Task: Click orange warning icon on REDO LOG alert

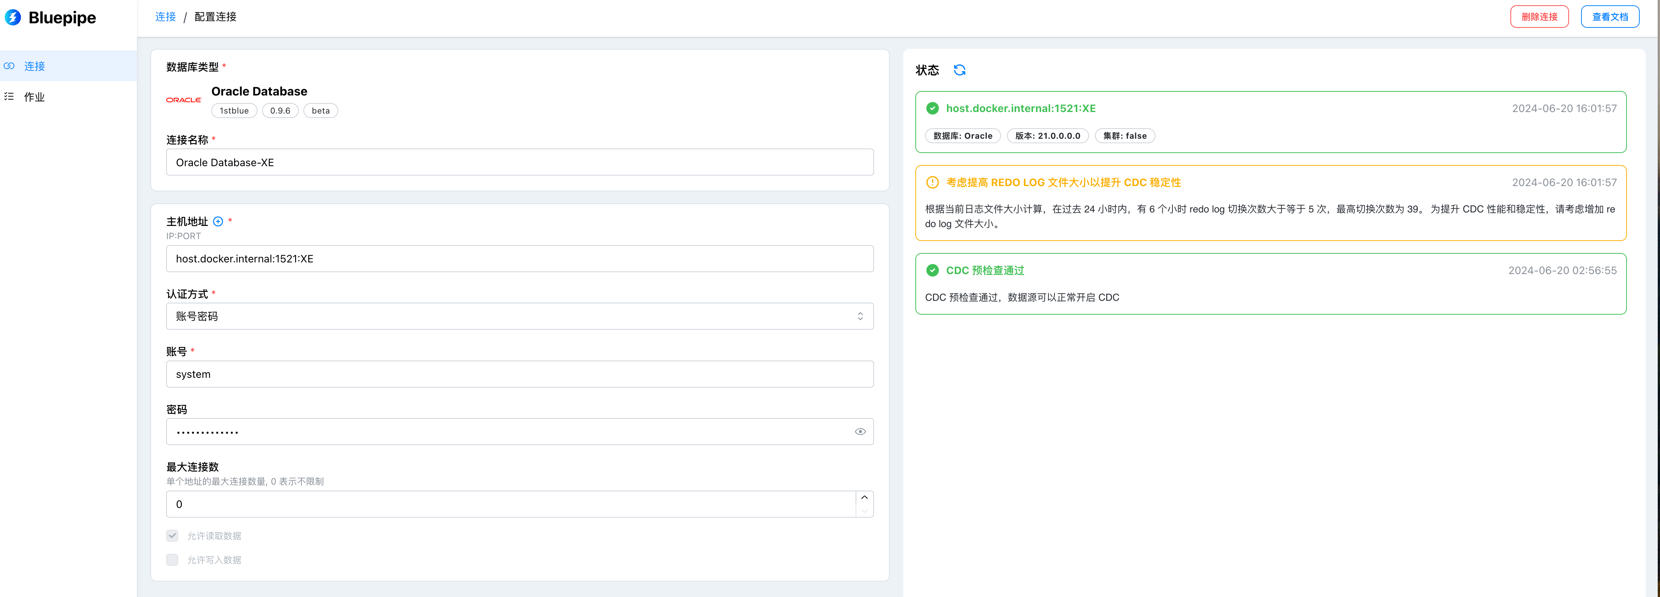Action: pos(932,182)
